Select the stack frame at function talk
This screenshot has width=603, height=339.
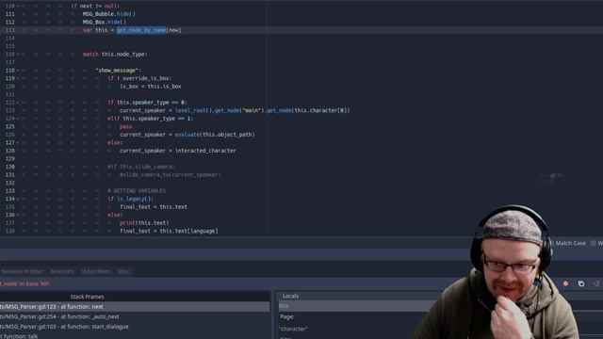point(135,336)
